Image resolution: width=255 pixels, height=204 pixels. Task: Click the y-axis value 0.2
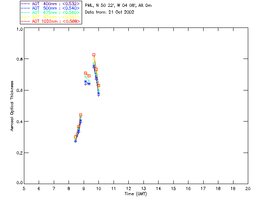(20, 153)
